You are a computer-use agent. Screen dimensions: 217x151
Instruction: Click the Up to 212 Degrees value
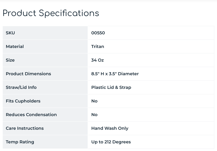pos(111,142)
